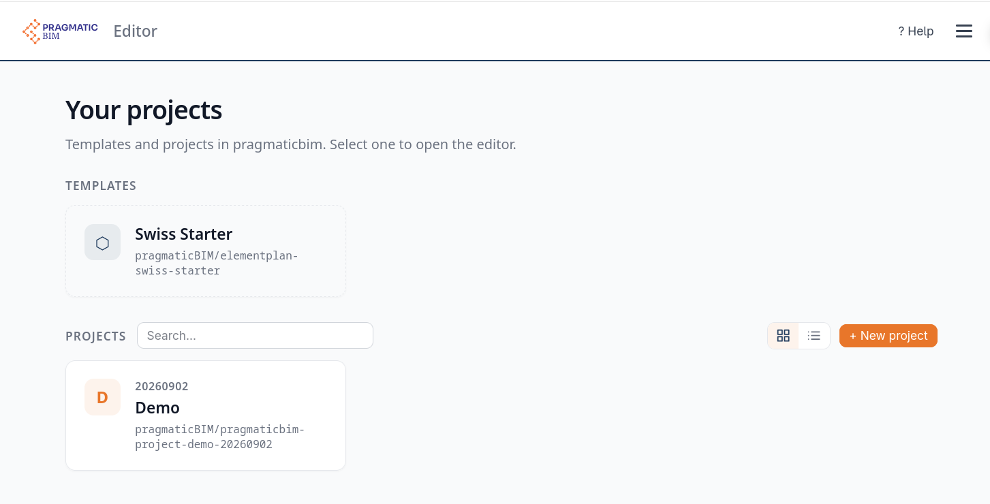Open the hamburger menu

[963, 31]
